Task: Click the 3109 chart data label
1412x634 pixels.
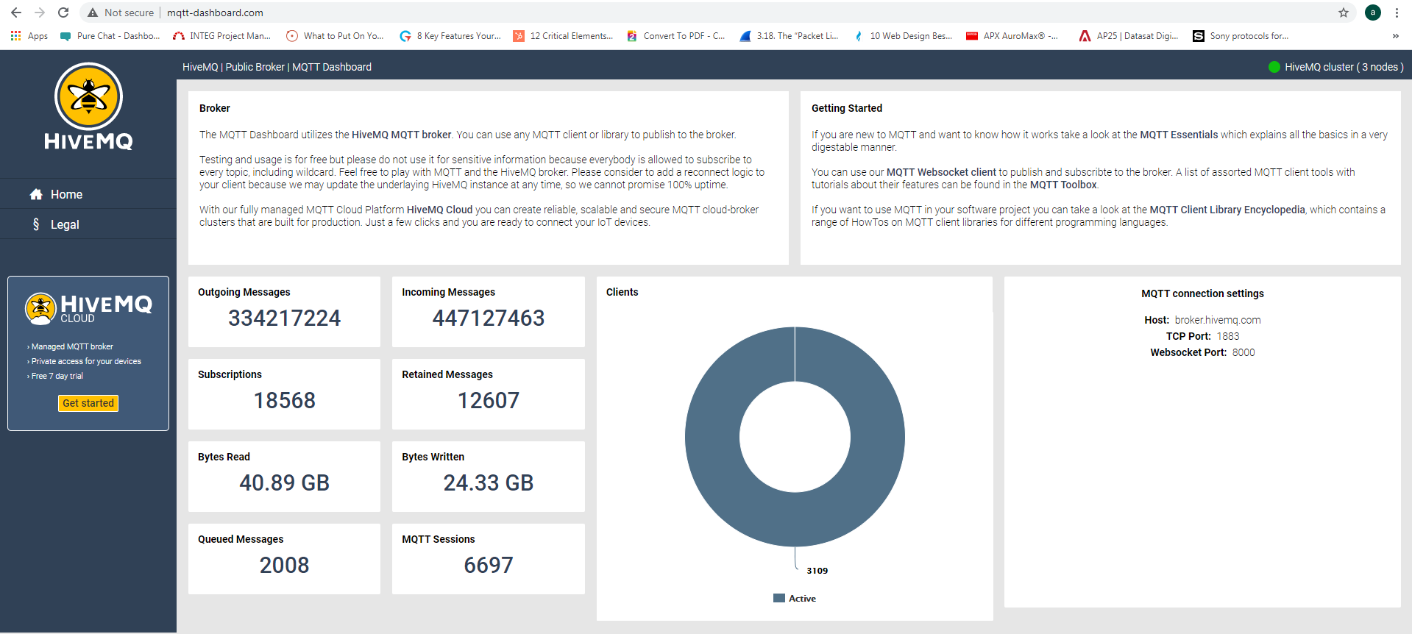Action: pyautogui.click(x=817, y=571)
